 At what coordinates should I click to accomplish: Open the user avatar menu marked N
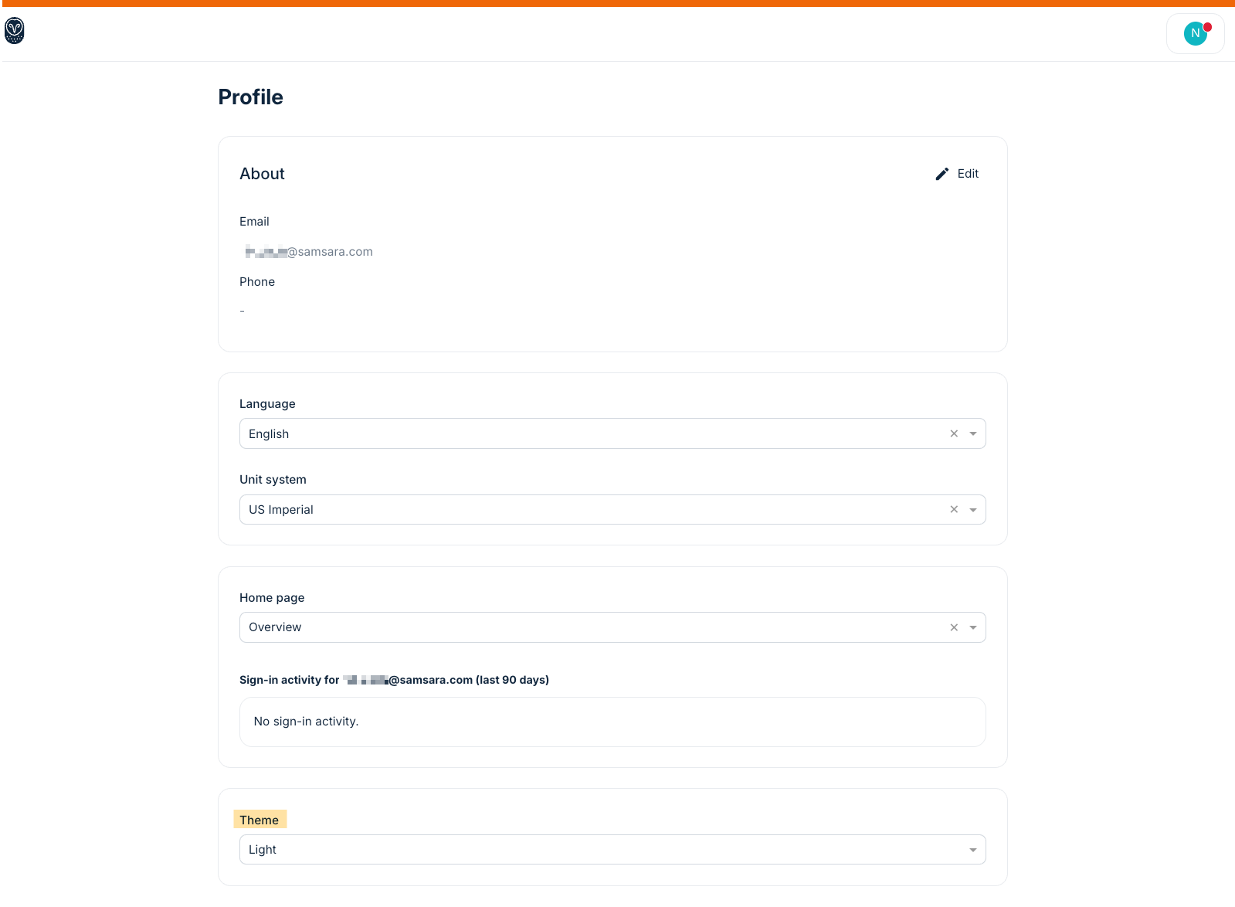pyautogui.click(x=1195, y=33)
